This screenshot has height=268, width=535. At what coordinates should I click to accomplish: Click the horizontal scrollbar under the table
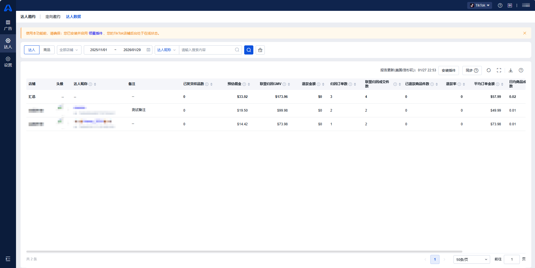244,252
